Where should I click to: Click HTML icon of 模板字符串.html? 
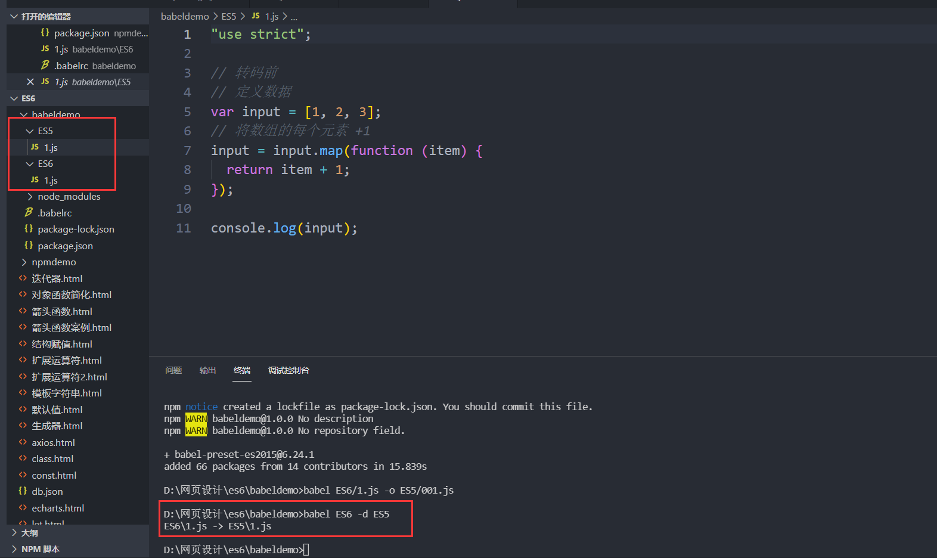click(23, 393)
